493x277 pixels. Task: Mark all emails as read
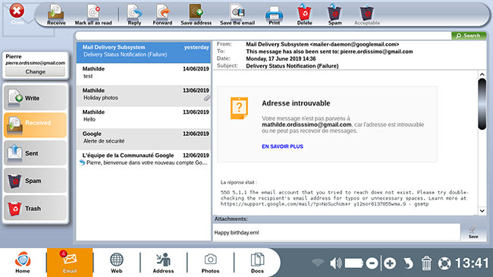pyautogui.click(x=93, y=14)
